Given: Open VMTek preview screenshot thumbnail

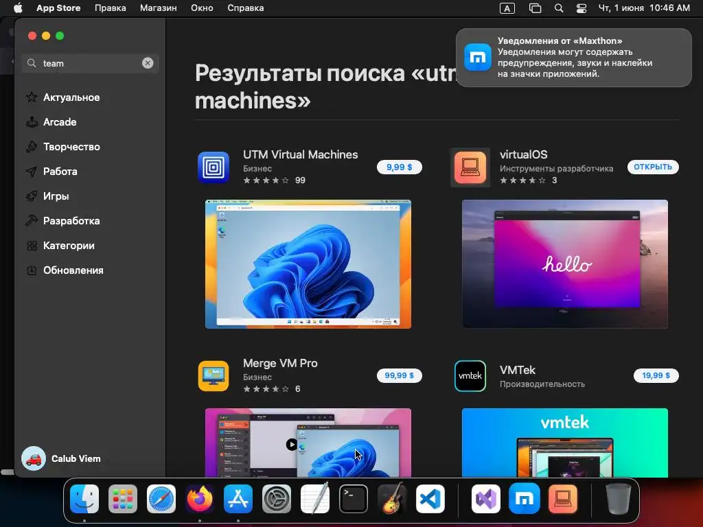Looking at the screenshot, I should pyautogui.click(x=565, y=443).
